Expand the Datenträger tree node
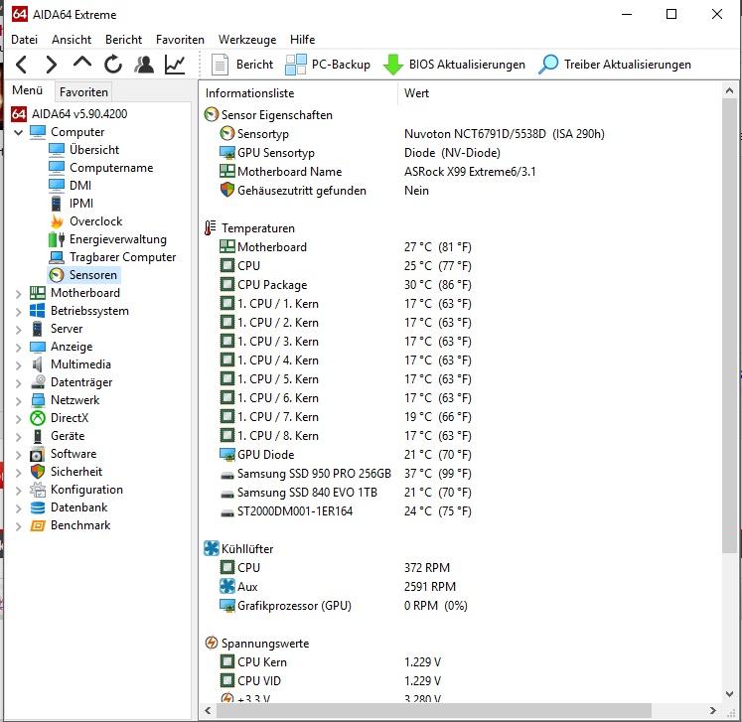Image resolution: width=742 pixels, height=722 pixels. [19, 383]
